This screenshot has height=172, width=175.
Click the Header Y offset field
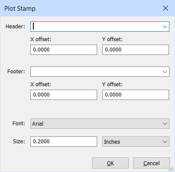click(x=136, y=50)
